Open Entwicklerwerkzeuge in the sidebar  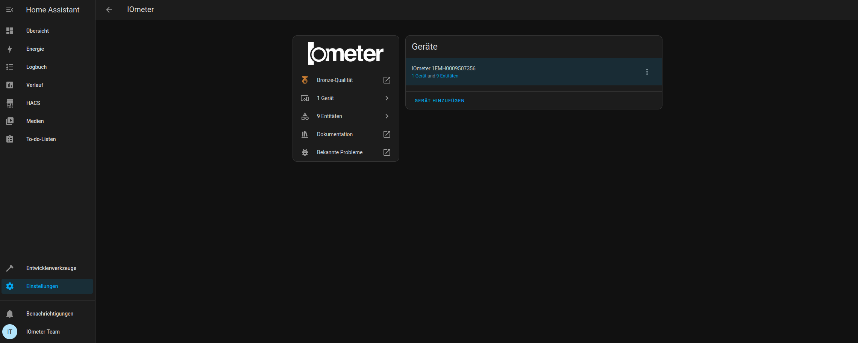tap(47, 268)
